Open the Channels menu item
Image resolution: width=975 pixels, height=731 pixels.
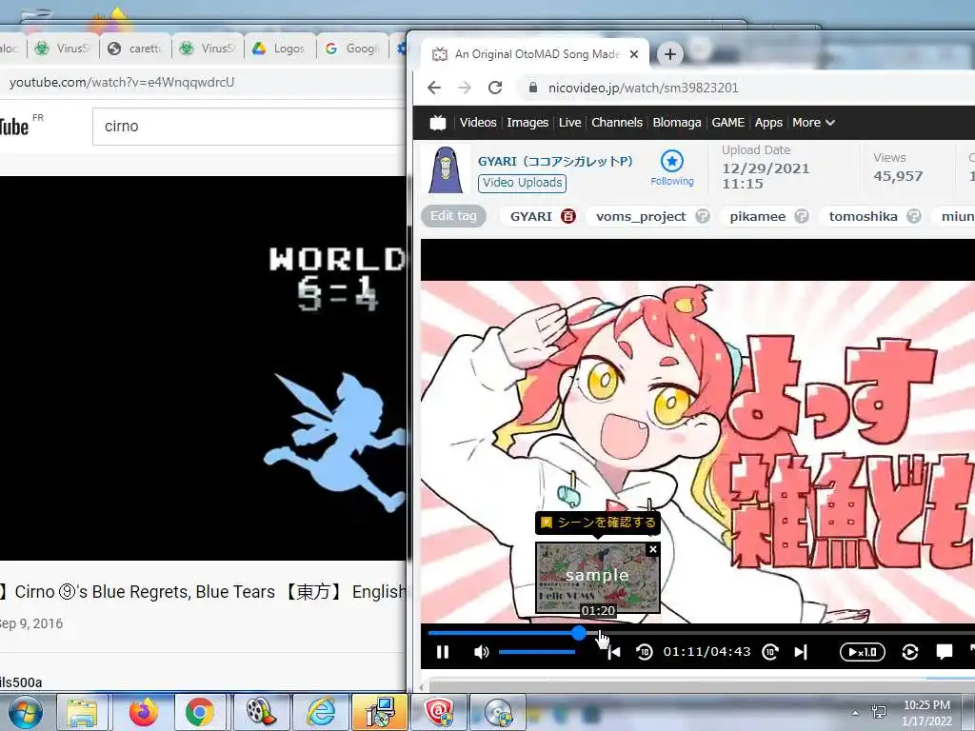617,123
